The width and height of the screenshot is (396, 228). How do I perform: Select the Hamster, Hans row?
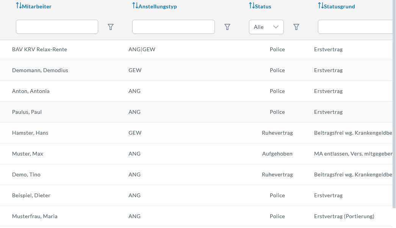pos(30,133)
